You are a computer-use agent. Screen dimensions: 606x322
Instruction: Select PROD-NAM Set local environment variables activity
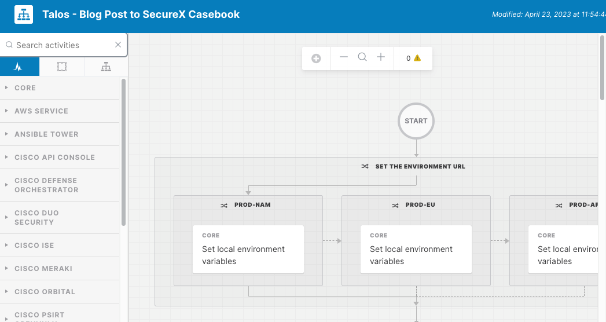[248, 250]
